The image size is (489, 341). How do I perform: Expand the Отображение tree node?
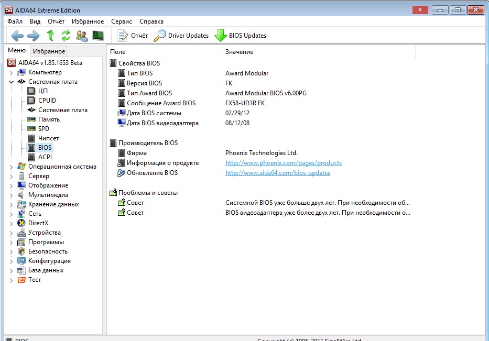click(x=11, y=186)
